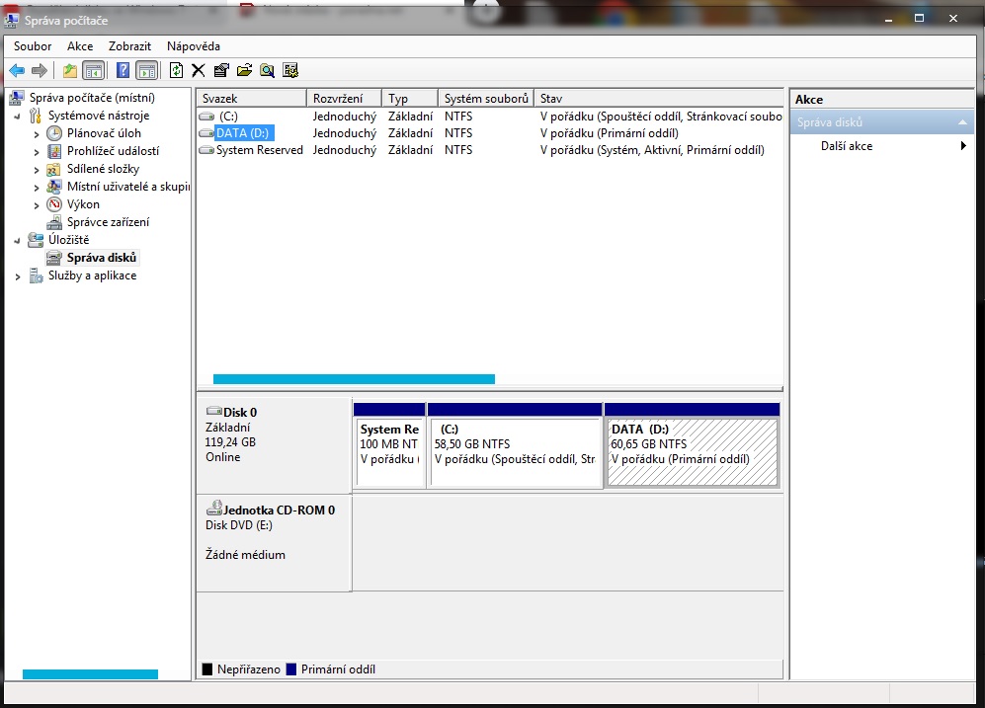The height and width of the screenshot is (708, 985).
Task: Select the DATA (D:) volume row in list
Action: point(490,133)
